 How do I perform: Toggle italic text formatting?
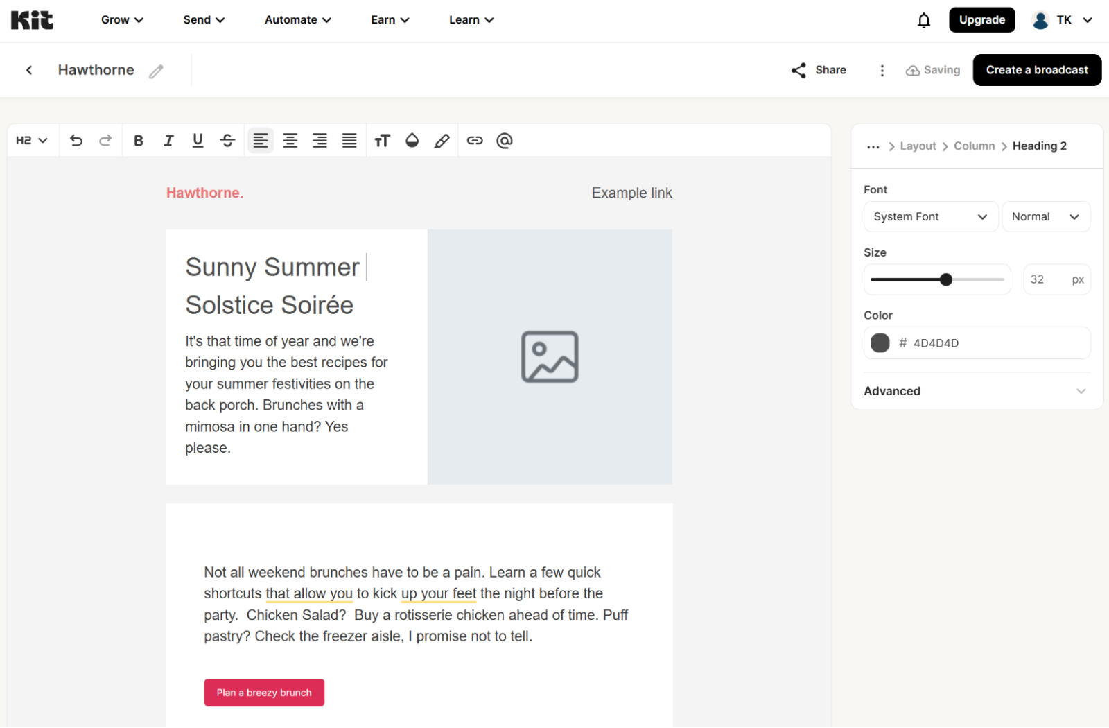coord(168,141)
